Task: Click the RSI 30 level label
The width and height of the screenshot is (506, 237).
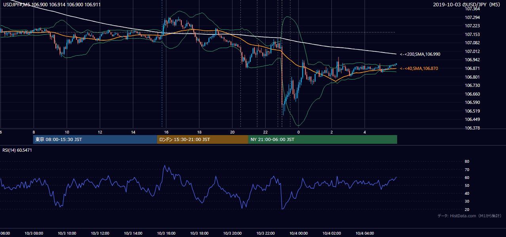Action: click(x=467, y=201)
